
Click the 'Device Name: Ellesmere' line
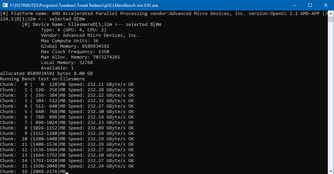pos(92,25)
